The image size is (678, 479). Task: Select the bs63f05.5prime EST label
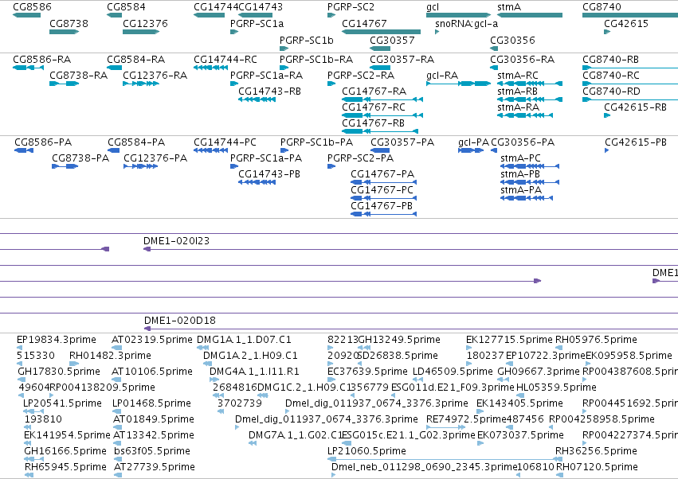152,451
